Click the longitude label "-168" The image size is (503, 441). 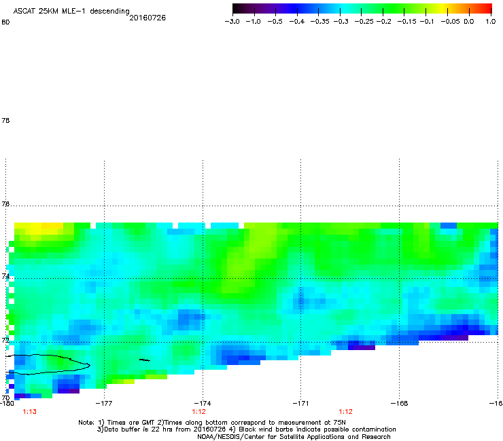click(399, 403)
